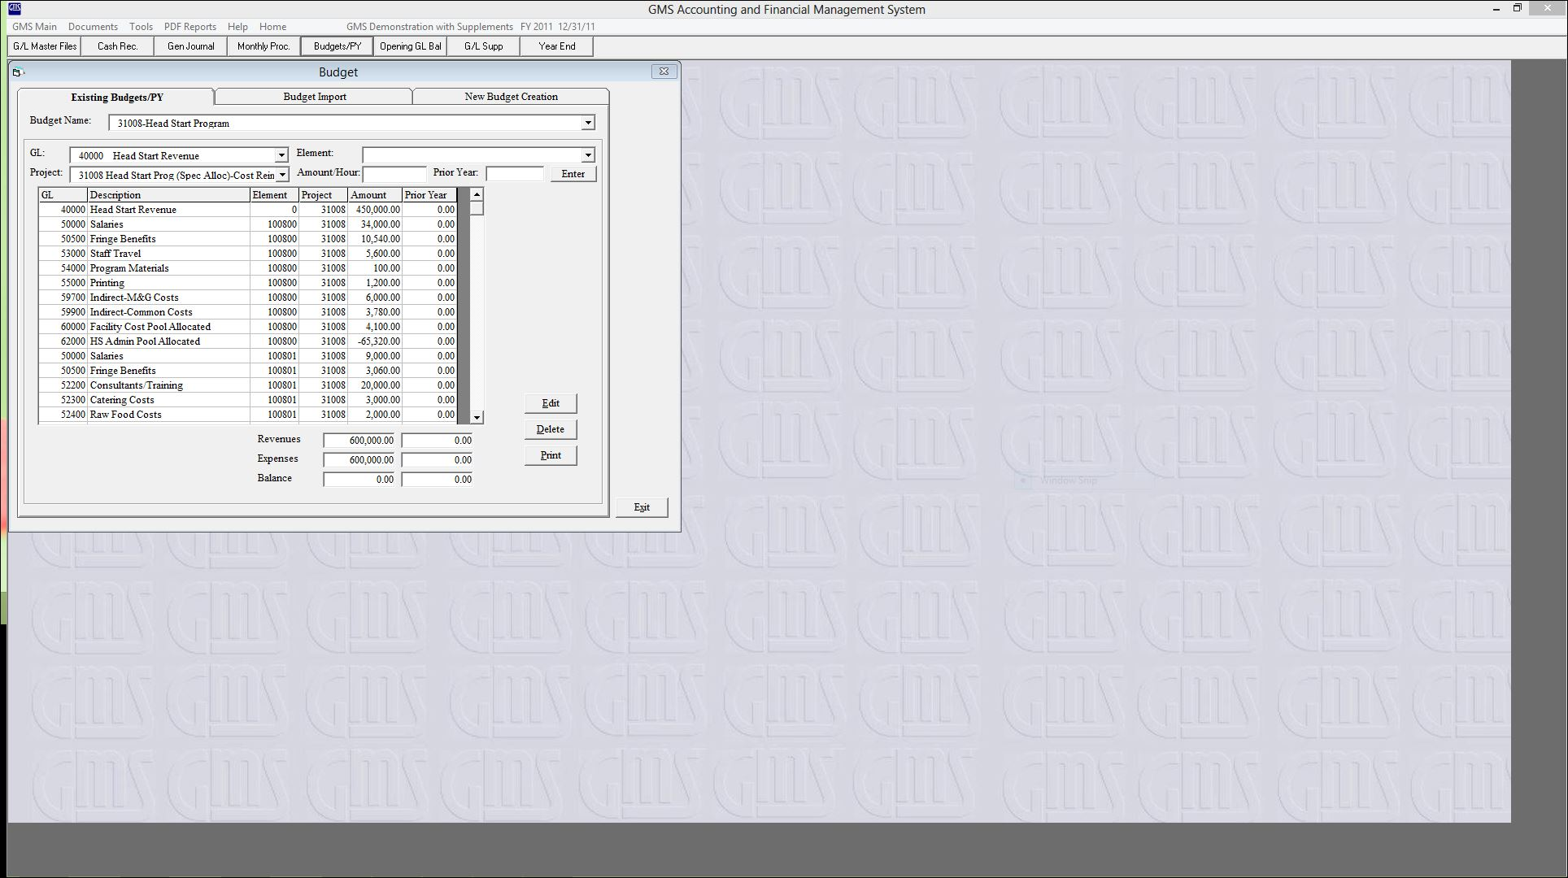Open the GL account dropdown
The width and height of the screenshot is (1568, 878).
[281, 155]
